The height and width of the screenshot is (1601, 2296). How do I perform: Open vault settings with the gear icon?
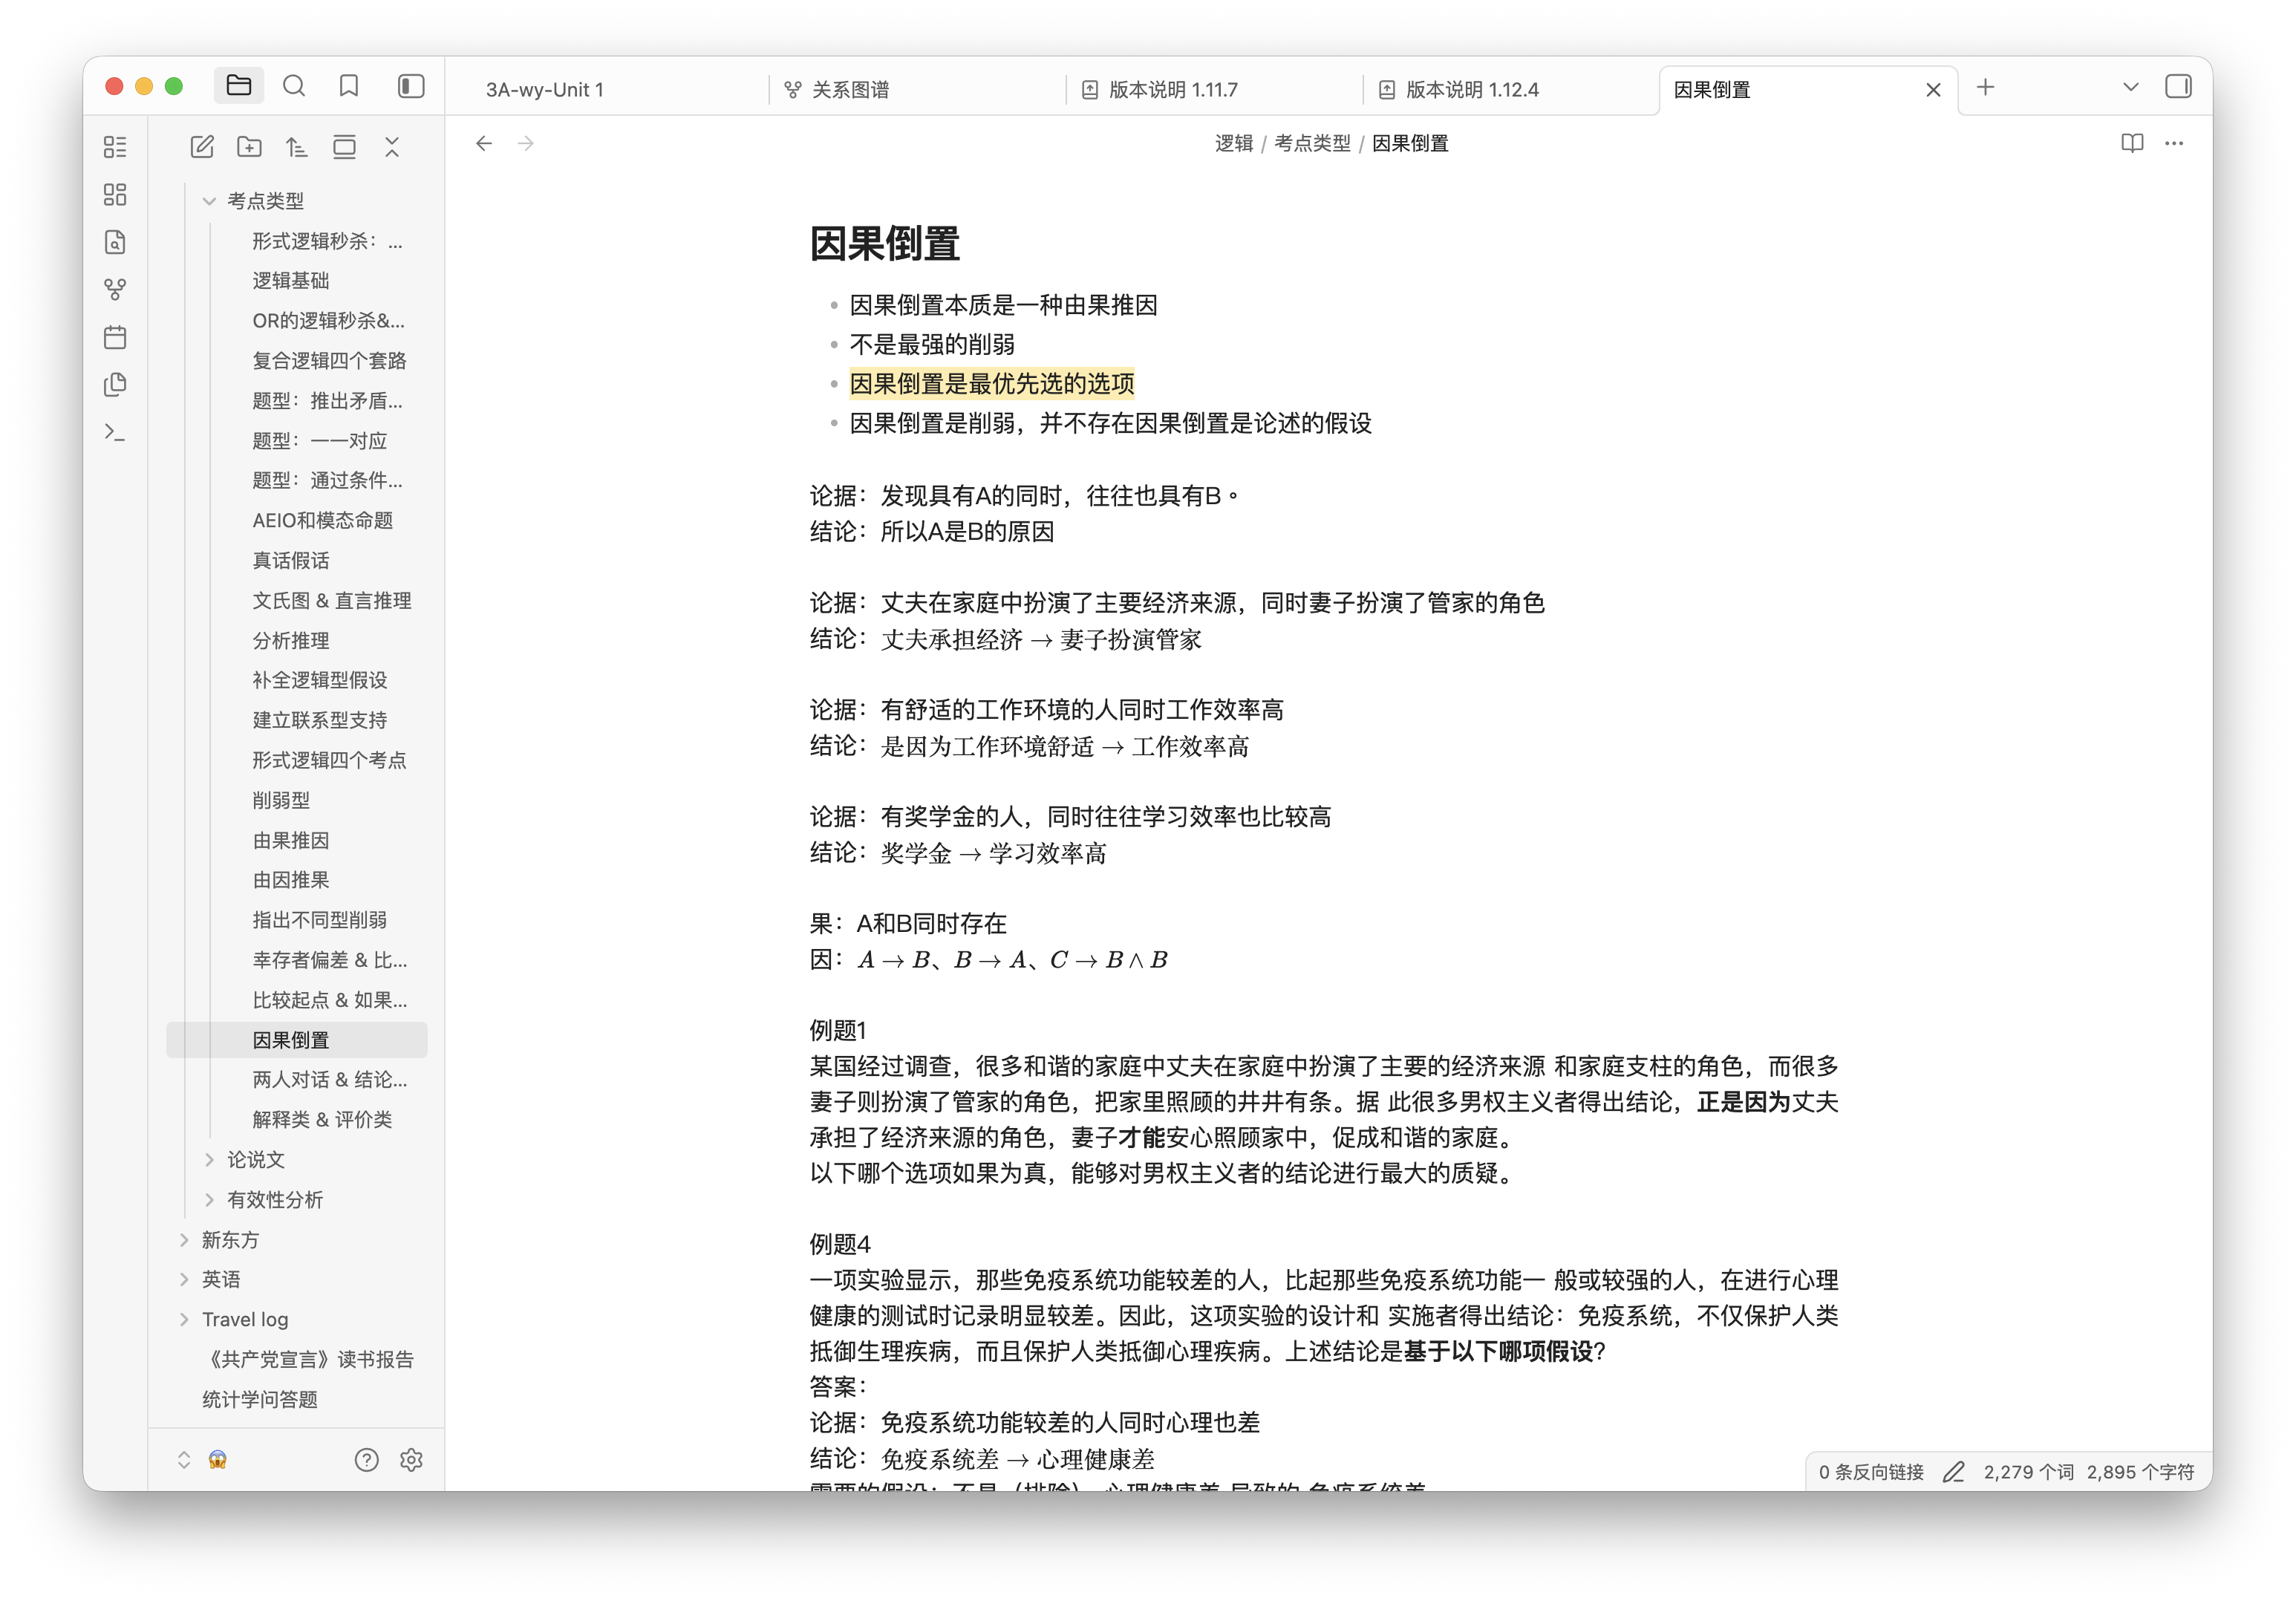412,1460
